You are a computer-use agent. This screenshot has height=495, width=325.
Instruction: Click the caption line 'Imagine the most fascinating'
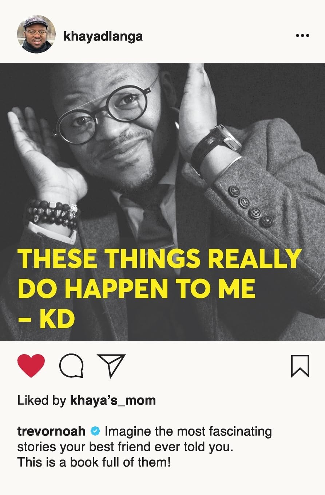pyautogui.click(x=188, y=432)
